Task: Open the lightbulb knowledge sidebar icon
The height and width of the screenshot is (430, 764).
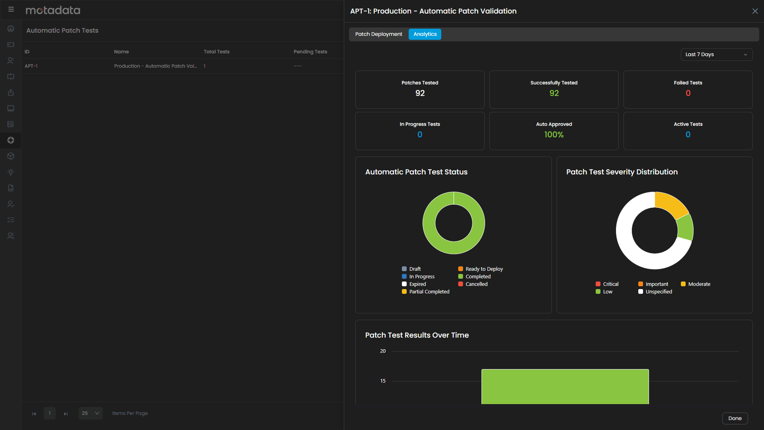Action: tap(11, 172)
